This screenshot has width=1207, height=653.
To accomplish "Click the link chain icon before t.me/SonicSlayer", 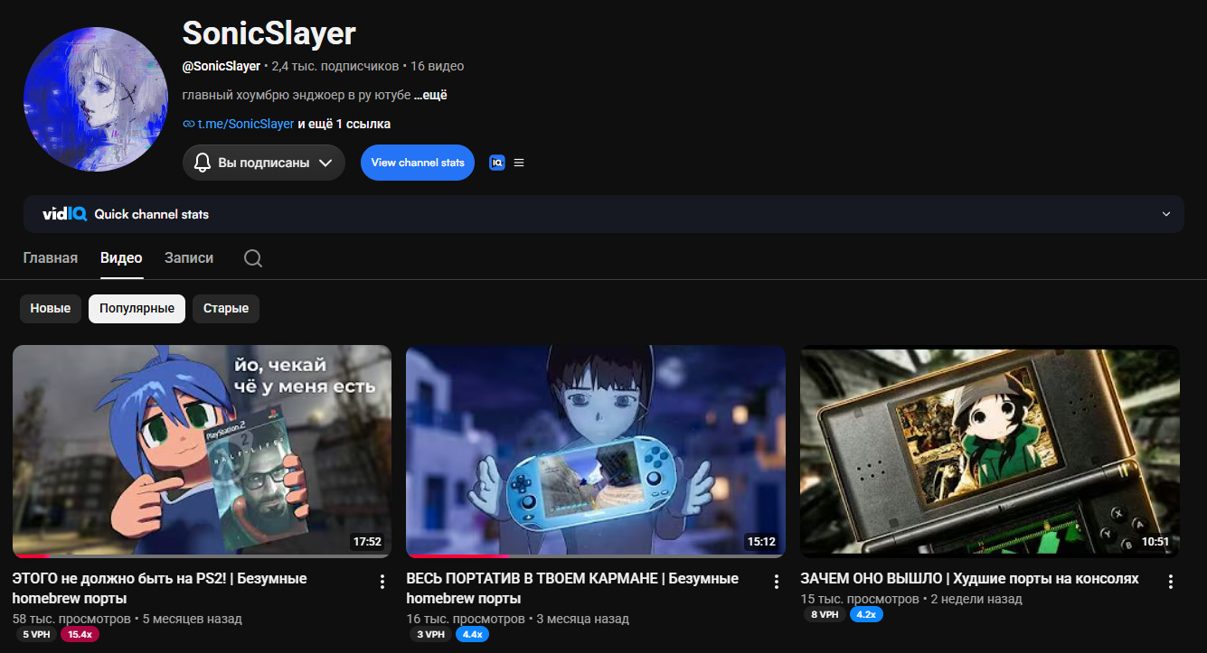I will coord(189,124).
